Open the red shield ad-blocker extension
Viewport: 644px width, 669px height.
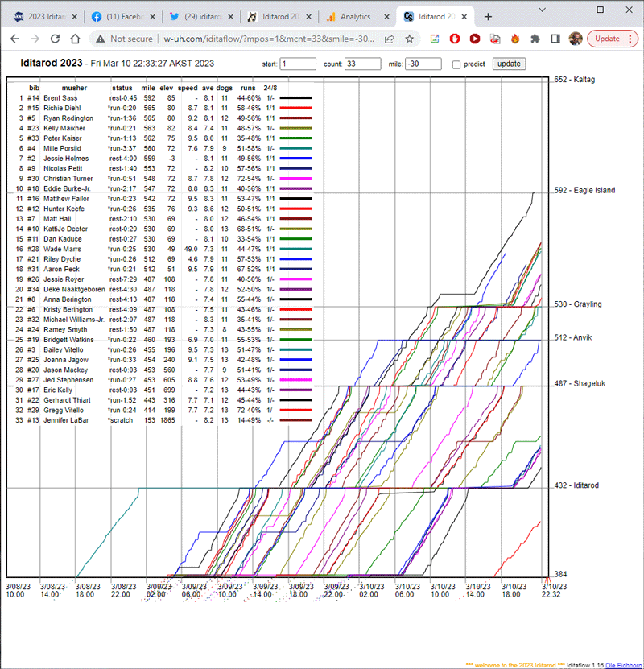[x=455, y=39]
